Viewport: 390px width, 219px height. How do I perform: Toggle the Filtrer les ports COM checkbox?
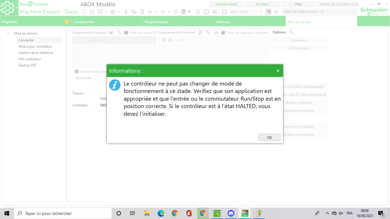tap(126, 33)
